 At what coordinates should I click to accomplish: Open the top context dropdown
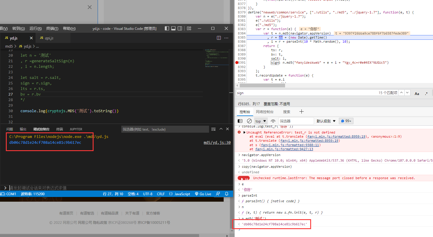261,121
